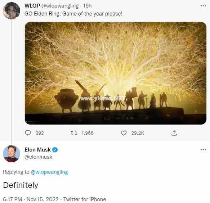This screenshot has width=210, height=203.
Task: Click the 6:17 PM Nov 15, 2022 timestamp
Action: (31, 199)
